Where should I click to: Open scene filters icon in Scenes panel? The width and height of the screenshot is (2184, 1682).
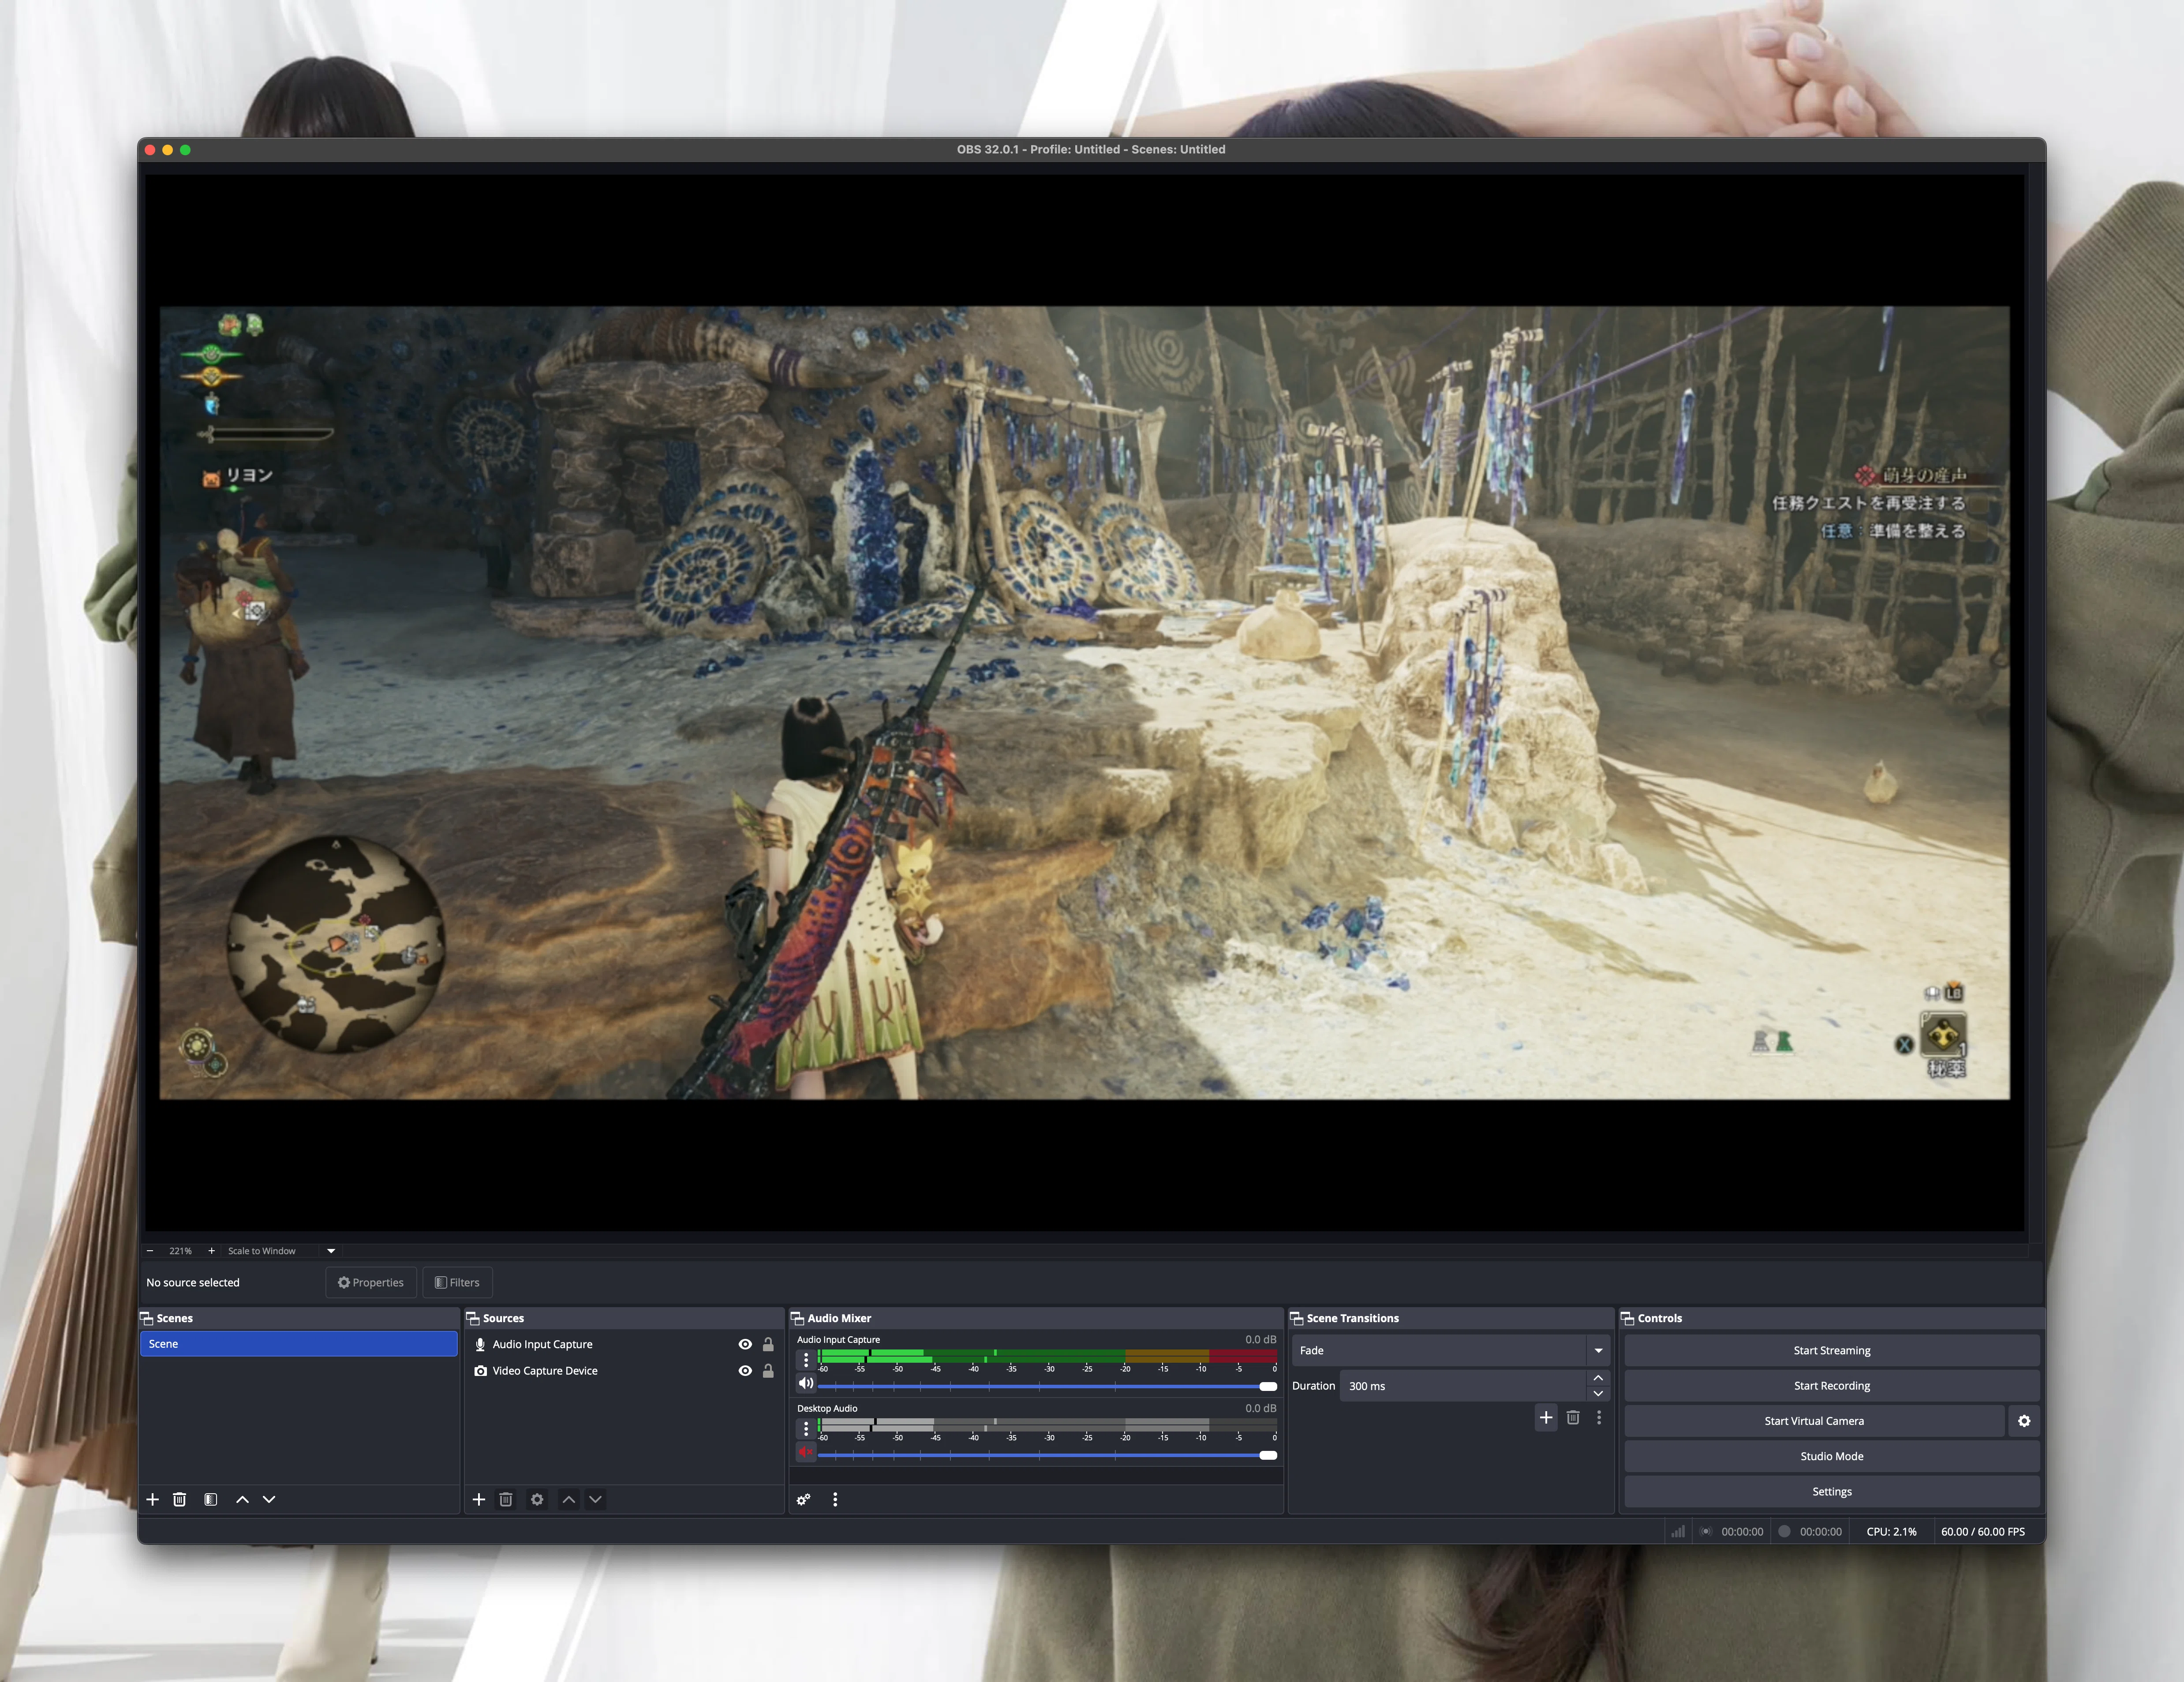tap(211, 1499)
